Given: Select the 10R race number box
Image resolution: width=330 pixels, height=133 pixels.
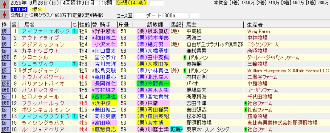Looking at the screenshot, I should 15,9.
